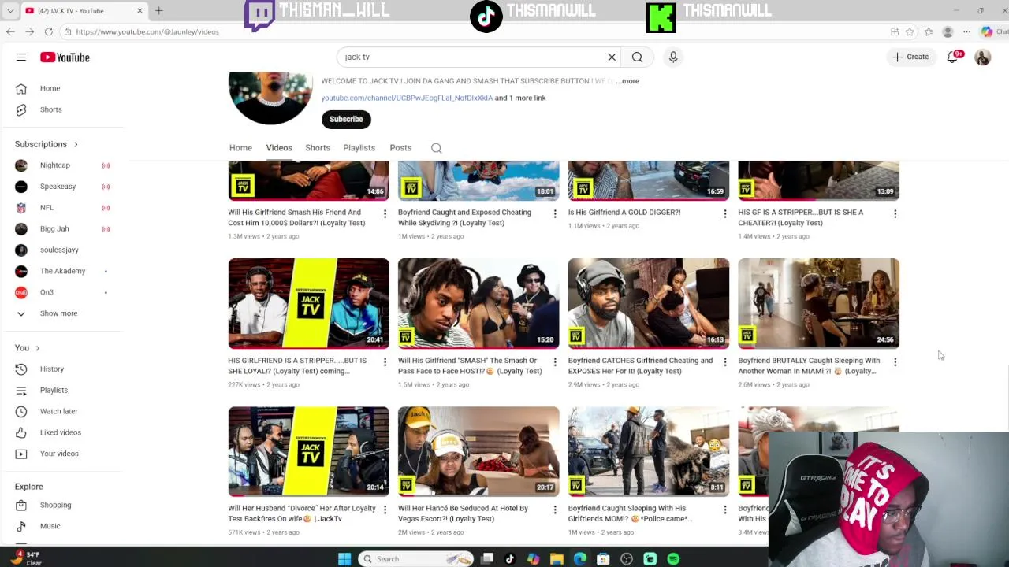The width and height of the screenshot is (1009, 567).
Task: Clear the search box with the X icon
Action: point(612,57)
